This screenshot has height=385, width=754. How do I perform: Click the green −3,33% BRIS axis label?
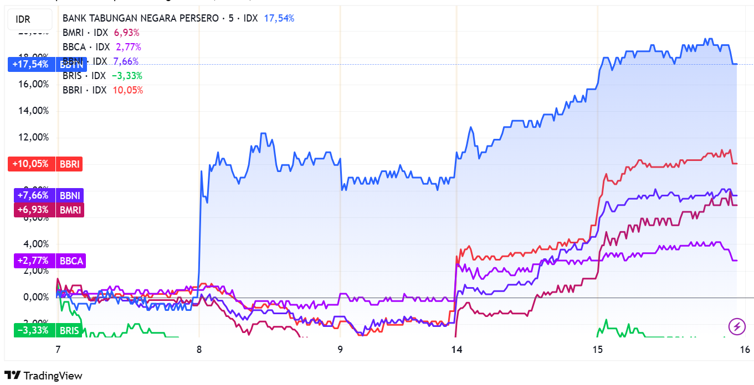point(47,331)
